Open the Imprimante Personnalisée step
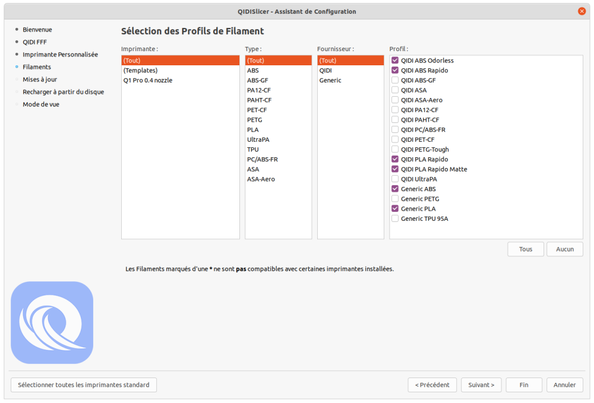Image resolution: width=594 pixels, height=403 pixels. pos(60,55)
